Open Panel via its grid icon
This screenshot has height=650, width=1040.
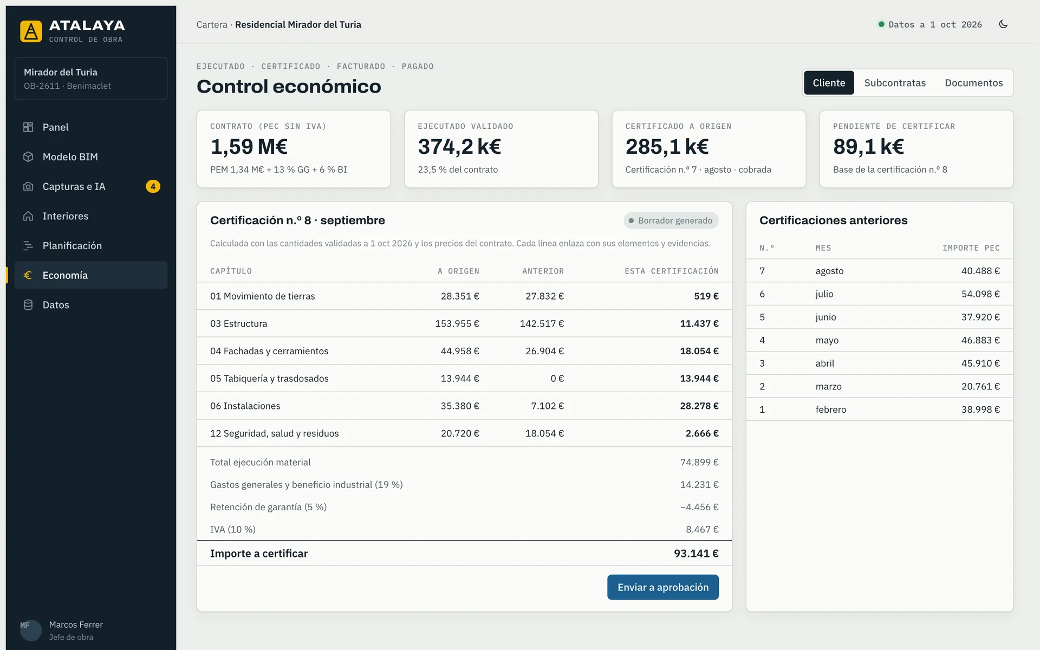(x=28, y=127)
